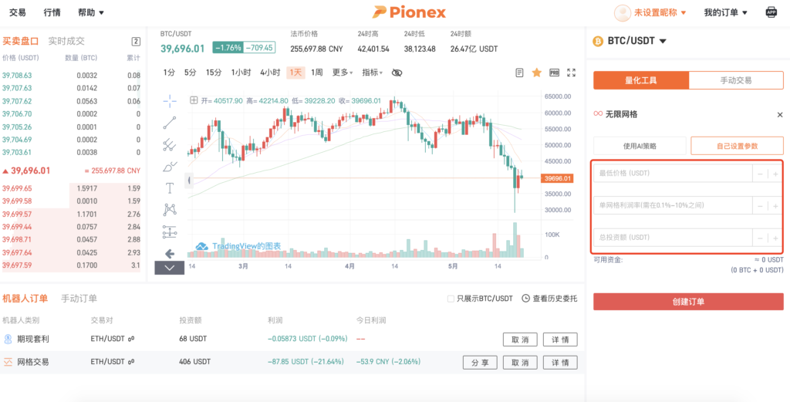The width and height of the screenshot is (790, 402).
Task: Switch to the 手动交易 tab
Action: point(735,80)
